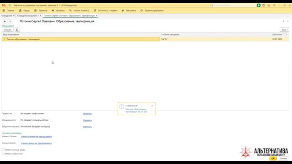Open the Настройка section

pyautogui.click(x=129, y=10)
